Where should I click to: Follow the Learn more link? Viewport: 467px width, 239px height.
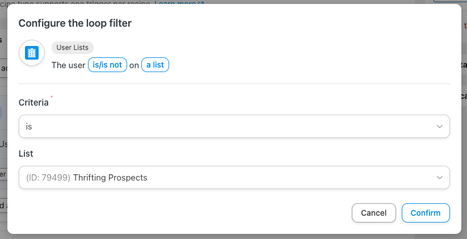tap(175, 3)
